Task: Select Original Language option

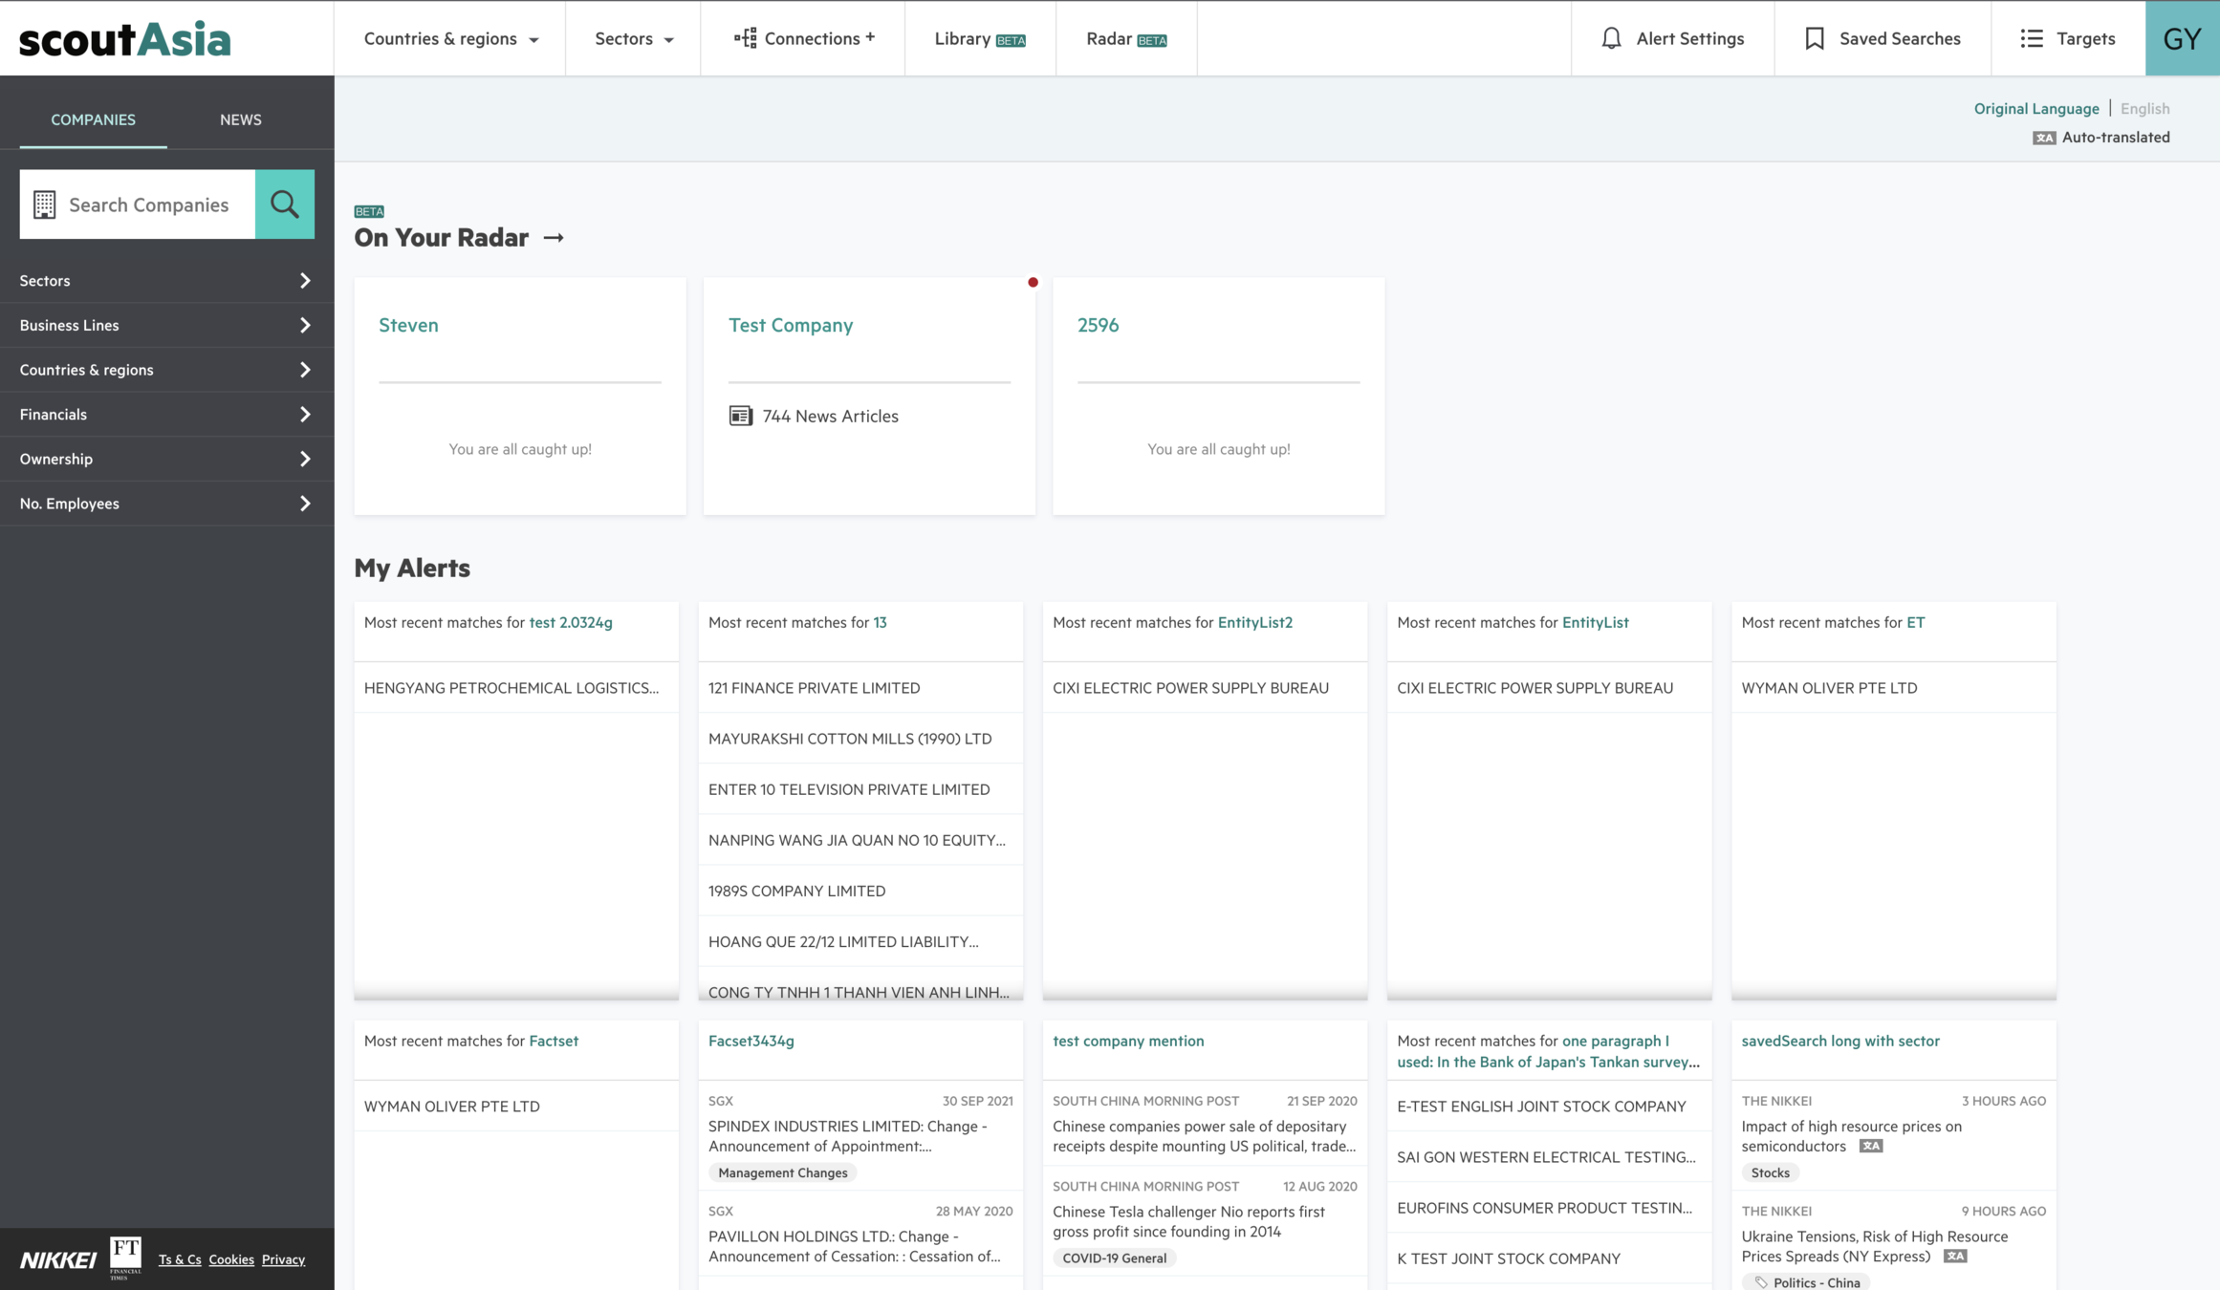Action: click(2035, 108)
